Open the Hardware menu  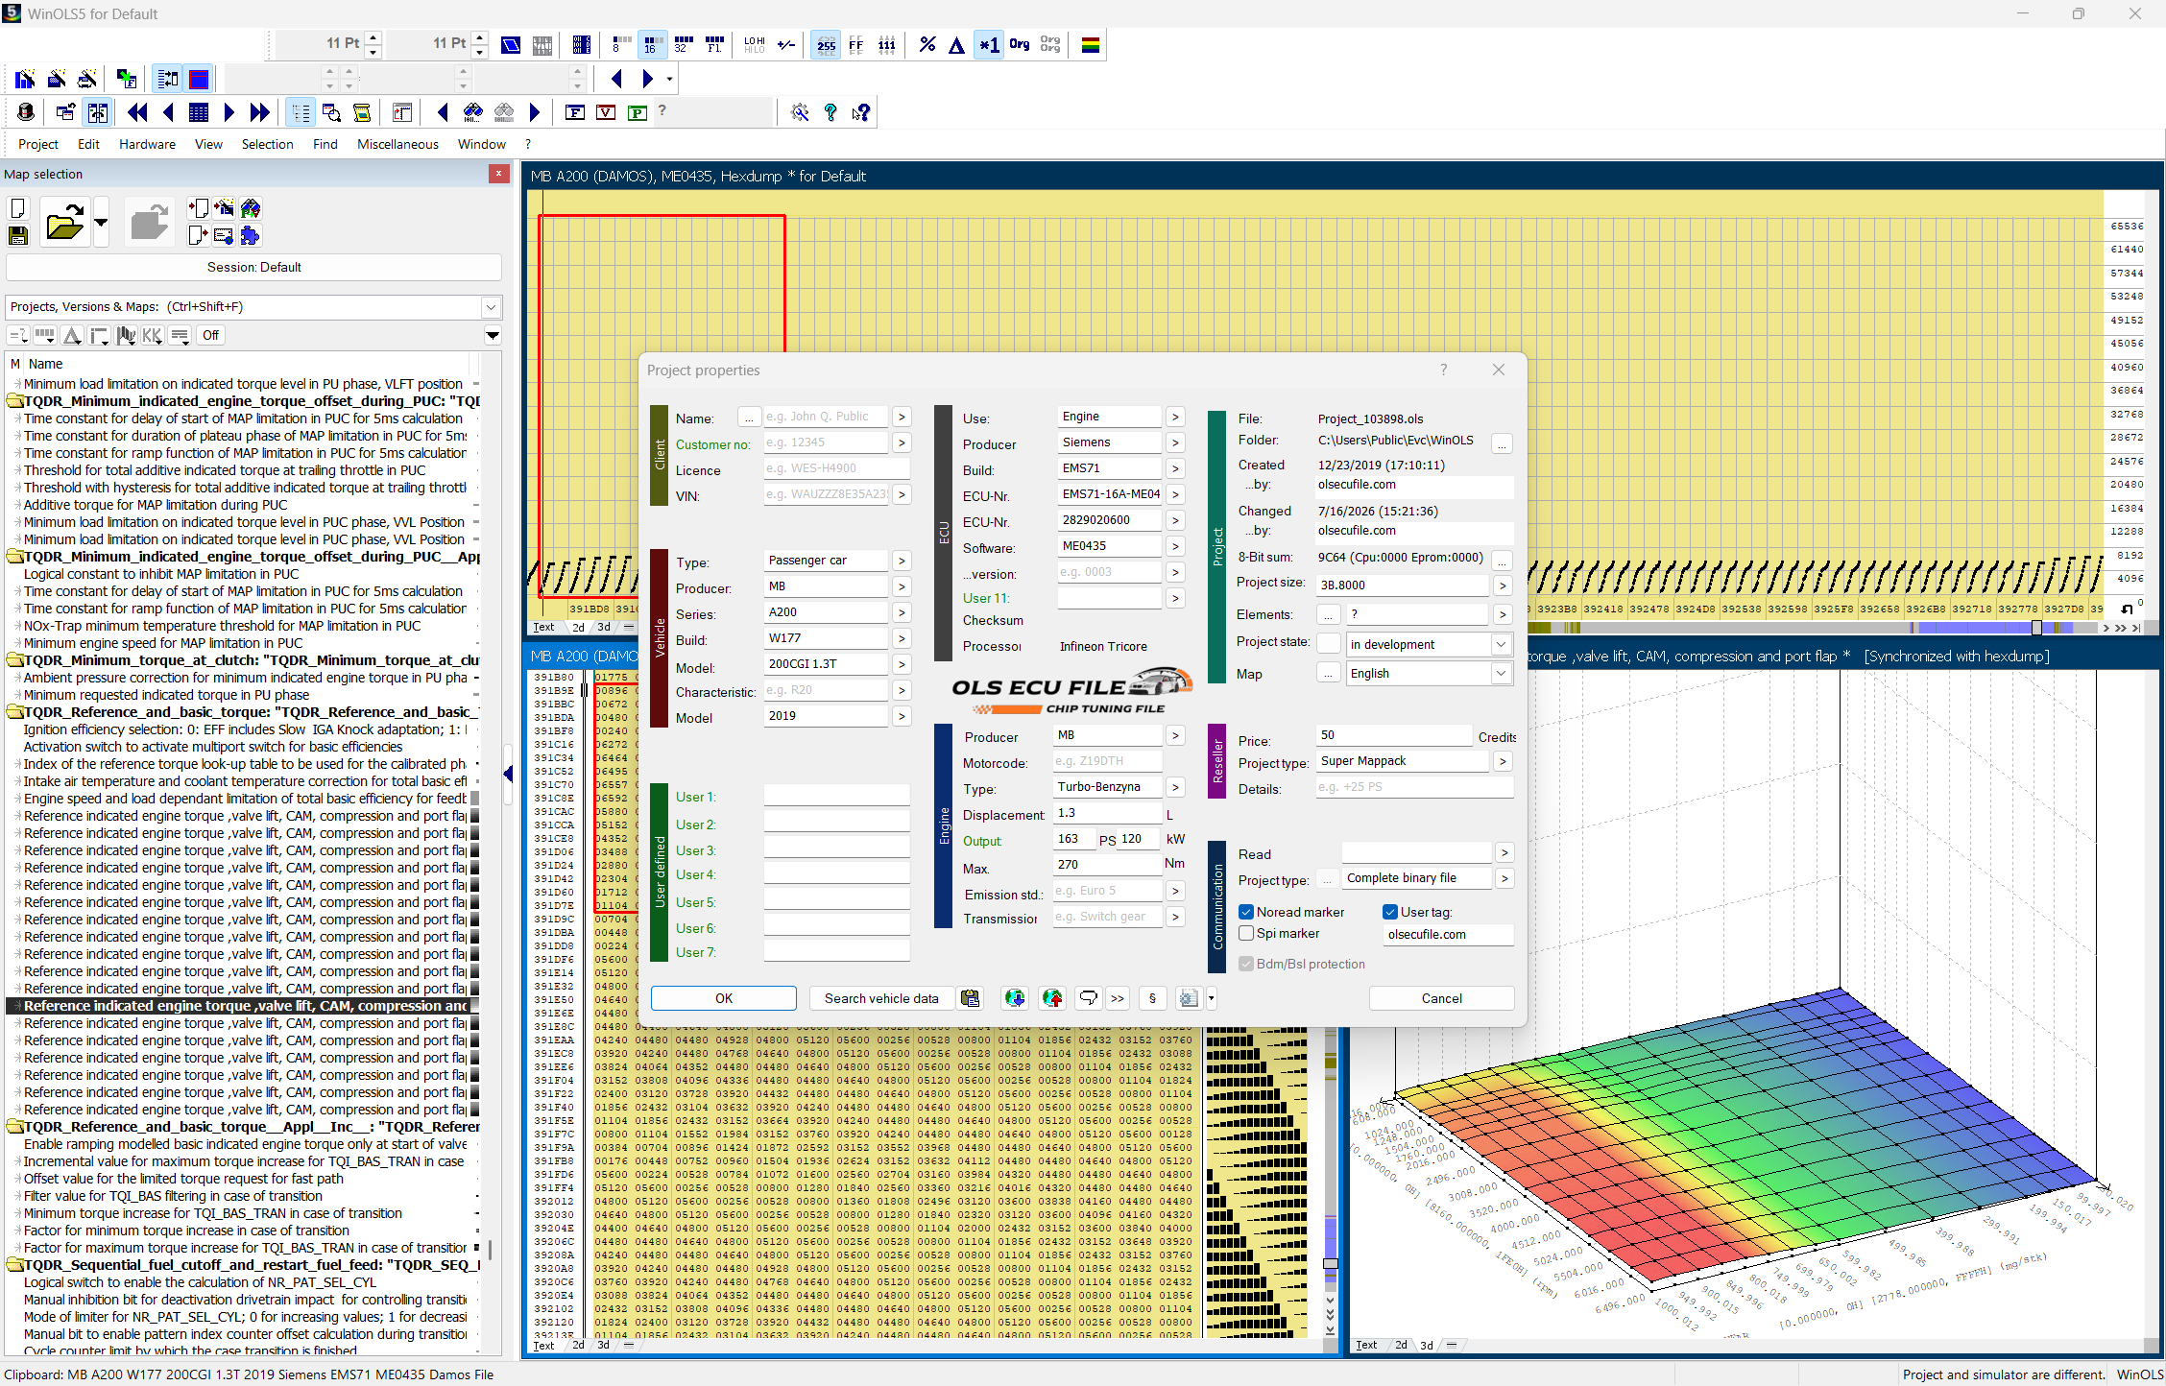coord(147,144)
